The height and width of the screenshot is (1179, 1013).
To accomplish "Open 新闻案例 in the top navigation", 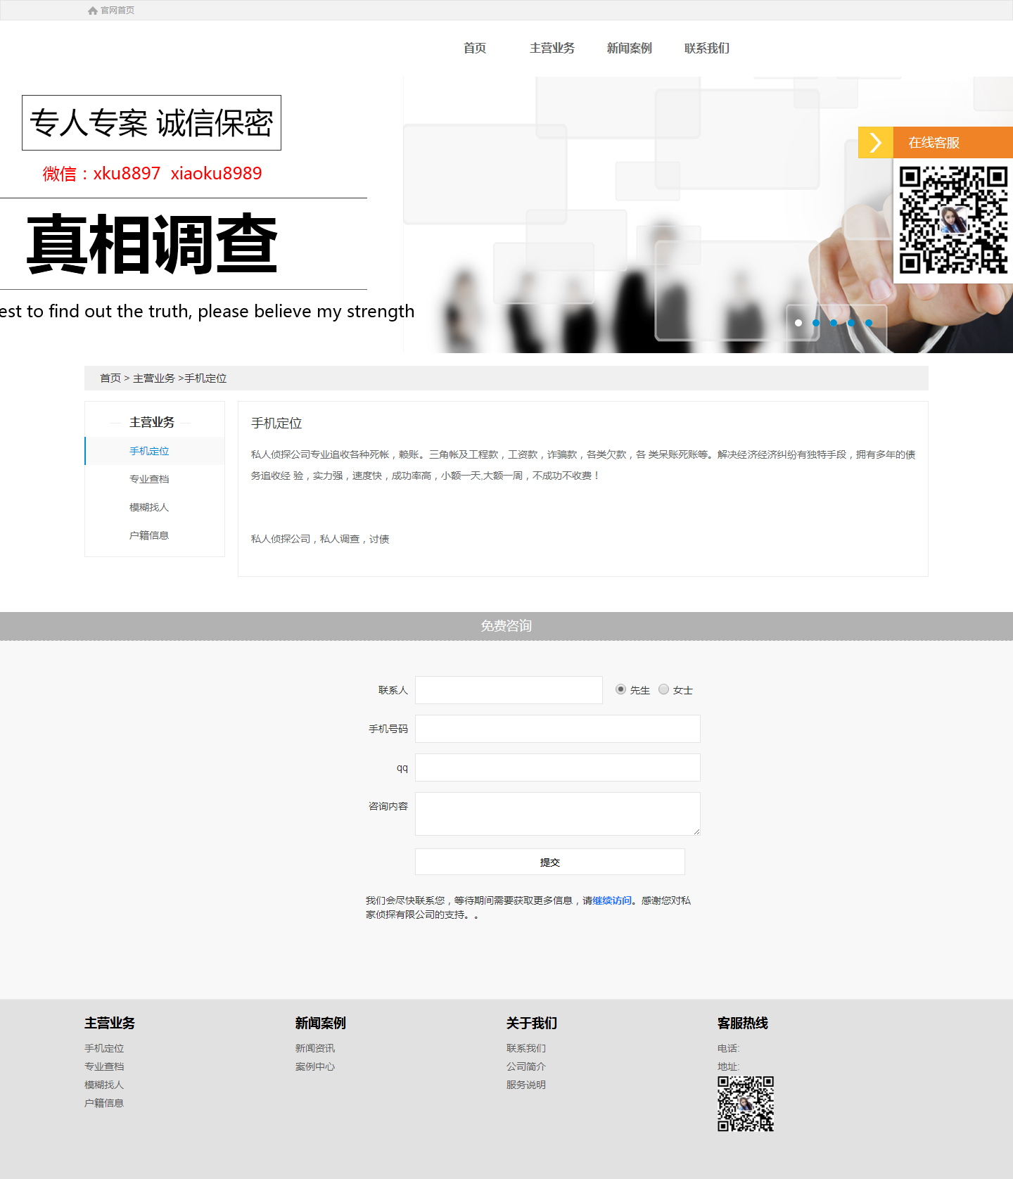I will pos(629,49).
